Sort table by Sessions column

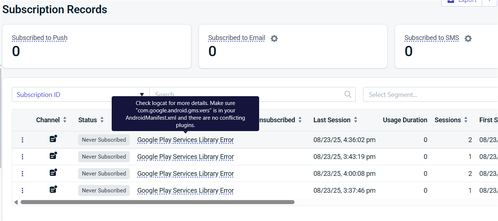[x=466, y=120]
